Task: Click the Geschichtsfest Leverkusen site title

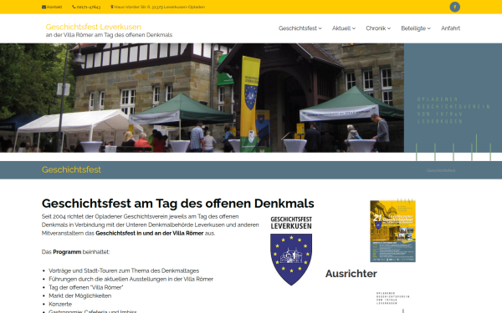Action: click(94, 27)
